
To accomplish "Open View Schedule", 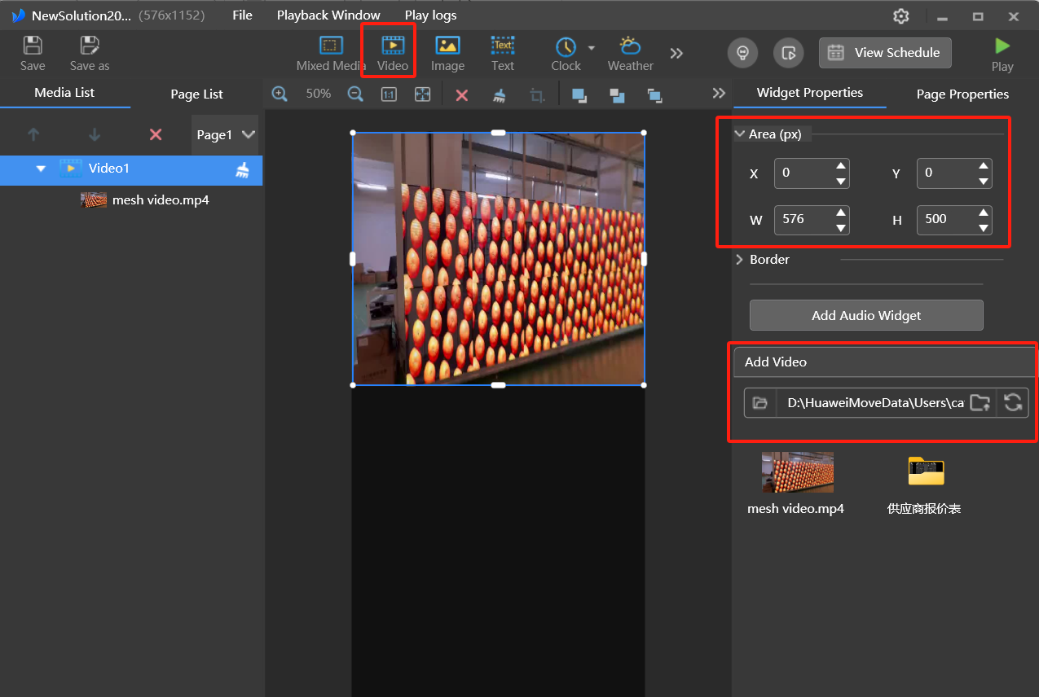I will [x=885, y=53].
